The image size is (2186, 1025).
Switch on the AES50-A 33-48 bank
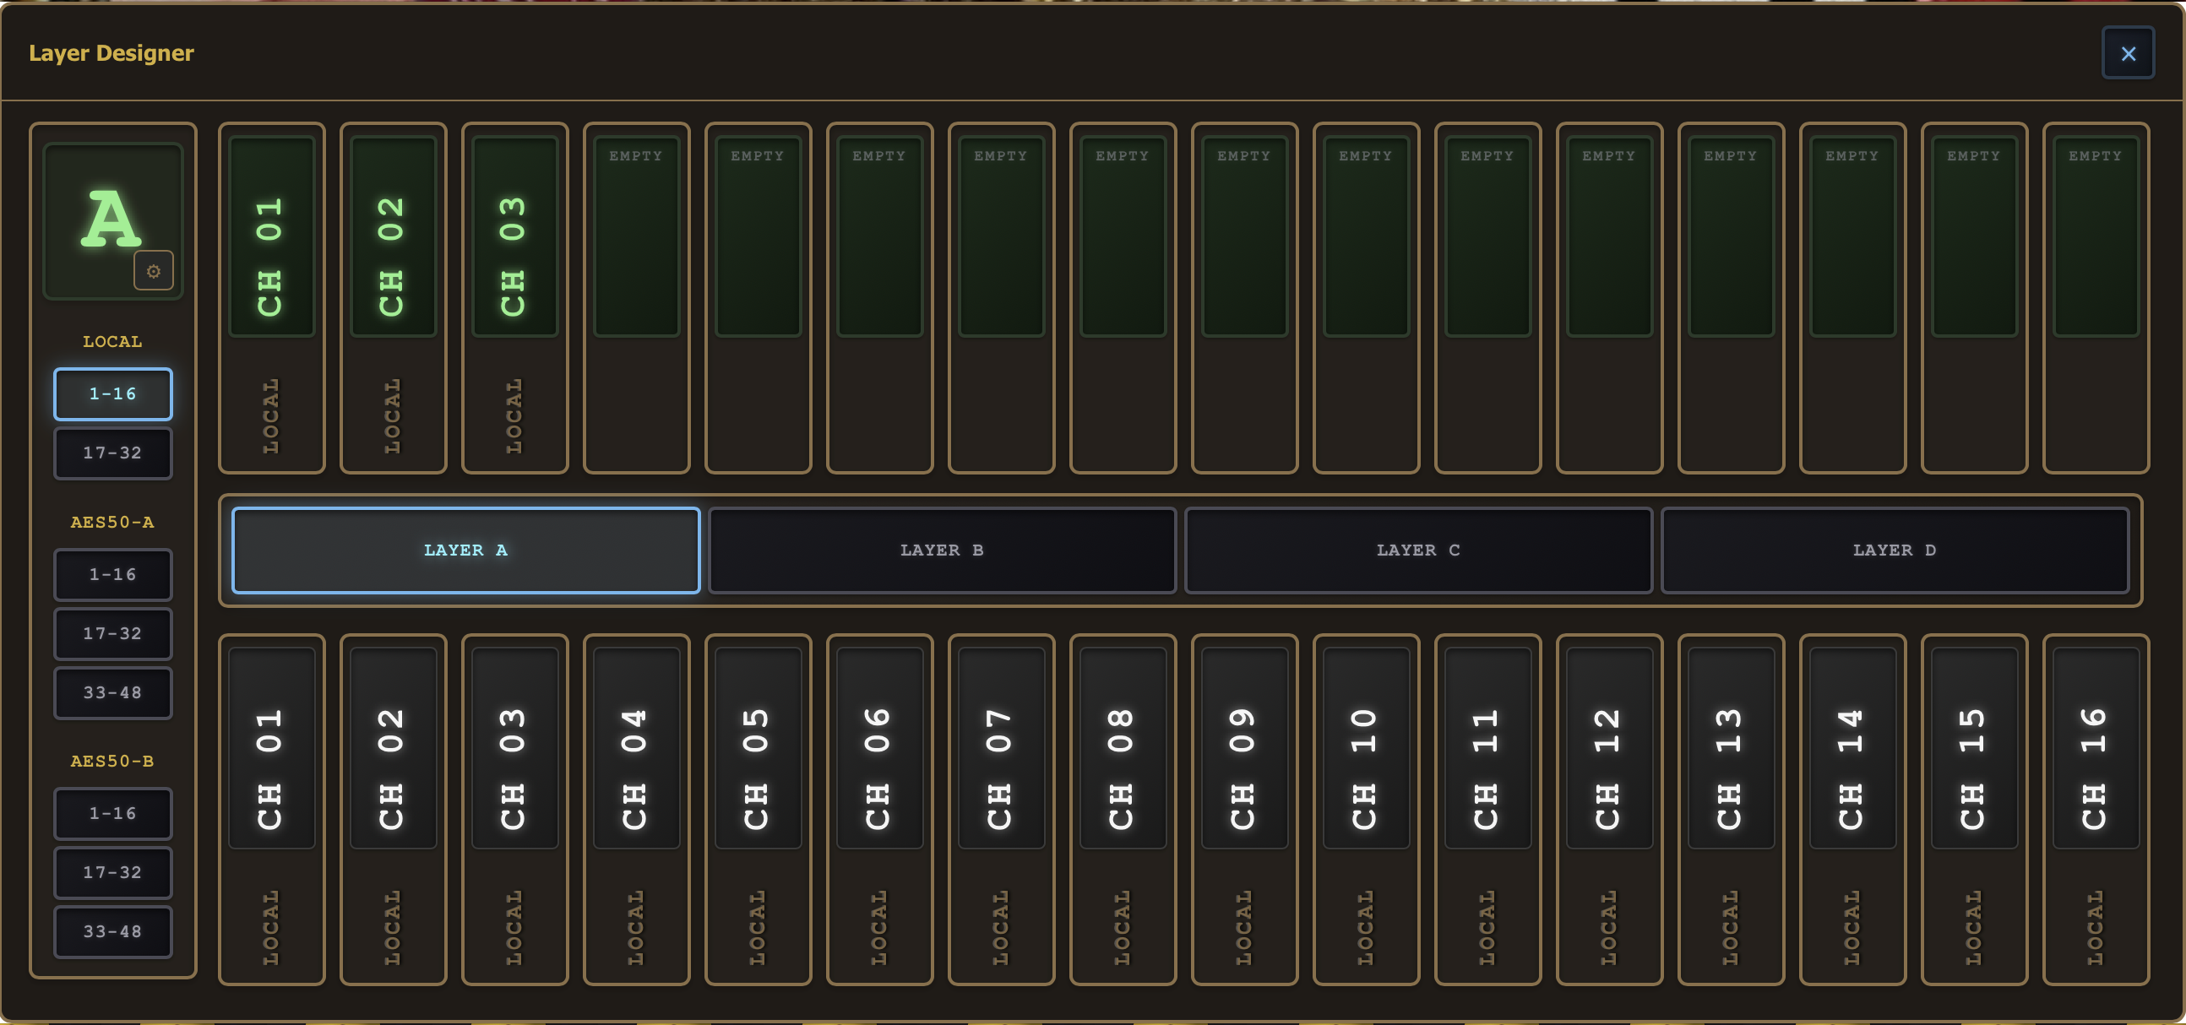[112, 692]
